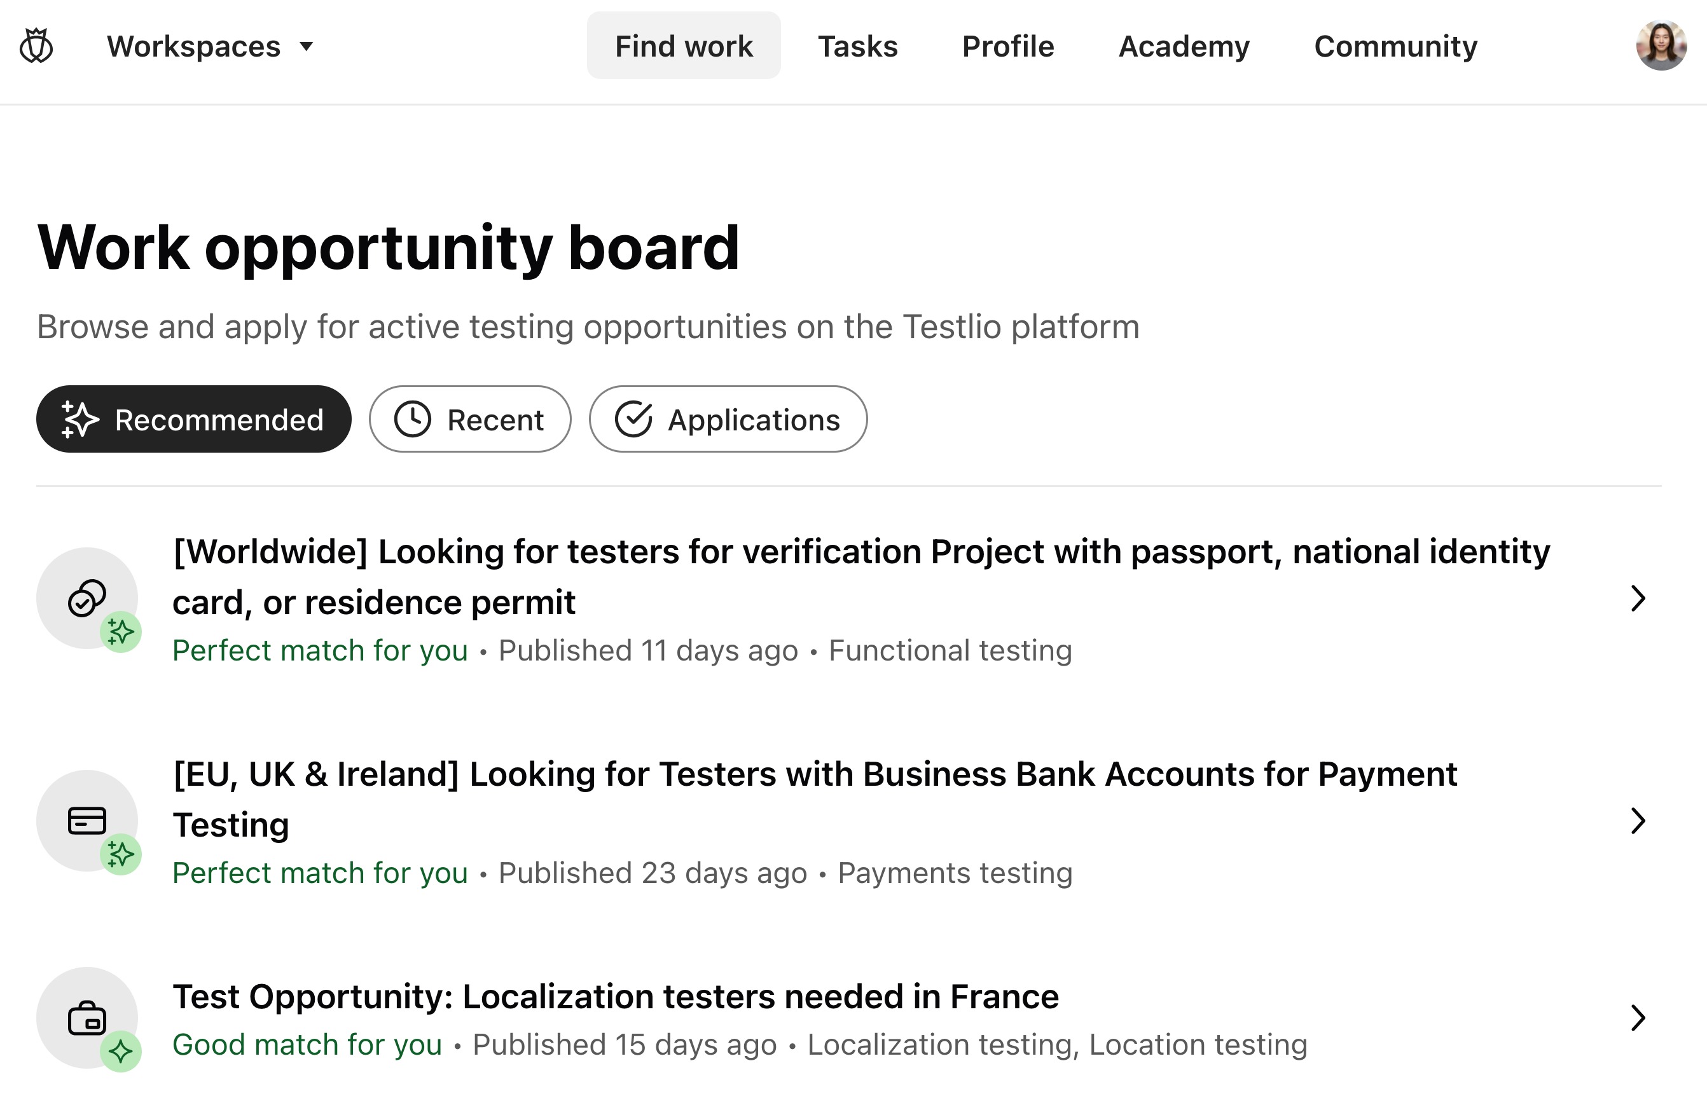Open the Workspaces dropdown
The width and height of the screenshot is (1707, 1096).
(209, 46)
